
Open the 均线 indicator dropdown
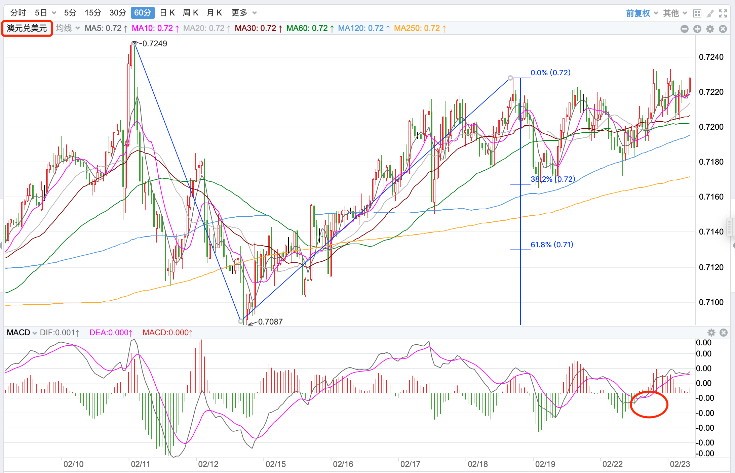click(x=68, y=28)
